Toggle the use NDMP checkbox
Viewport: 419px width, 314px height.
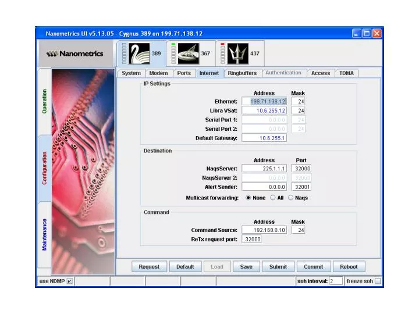coord(70,281)
